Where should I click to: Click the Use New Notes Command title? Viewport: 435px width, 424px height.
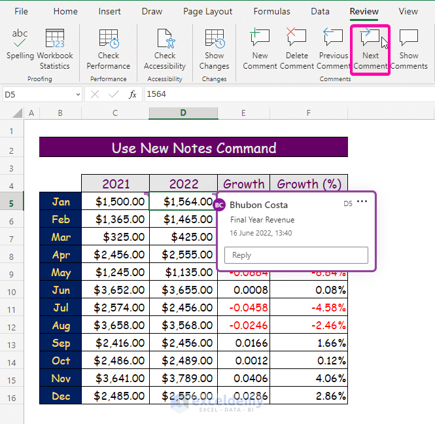pyautogui.click(x=194, y=147)
